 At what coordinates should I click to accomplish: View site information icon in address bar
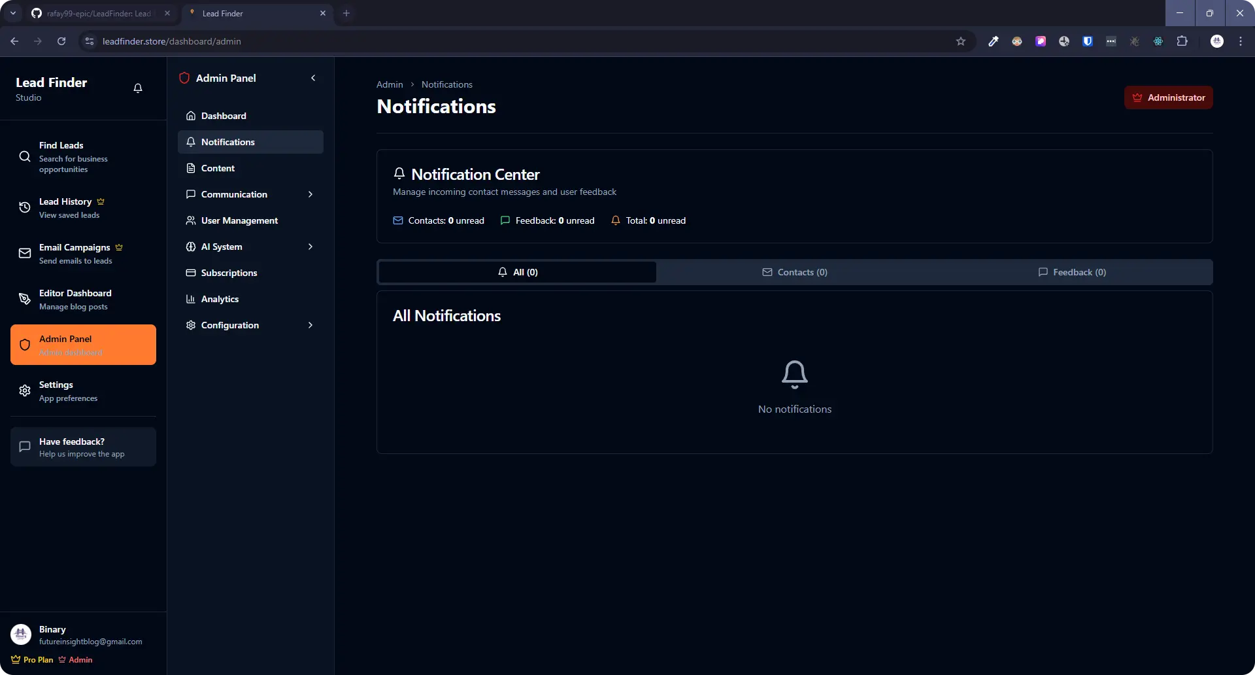(x=90, y=41)
